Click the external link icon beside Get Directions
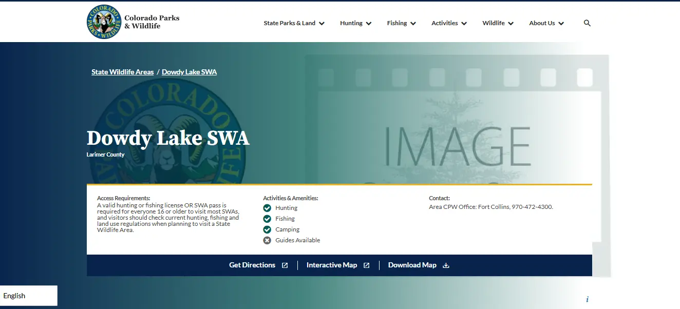680x309 pixels. point(285,265)
